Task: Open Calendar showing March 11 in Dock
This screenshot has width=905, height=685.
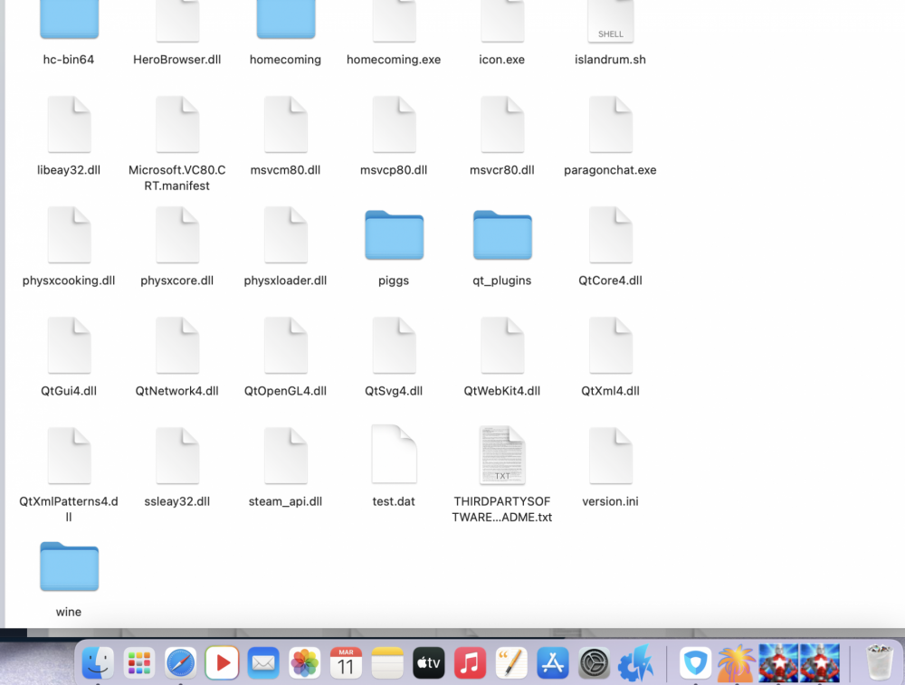Action: coord(346,662)
